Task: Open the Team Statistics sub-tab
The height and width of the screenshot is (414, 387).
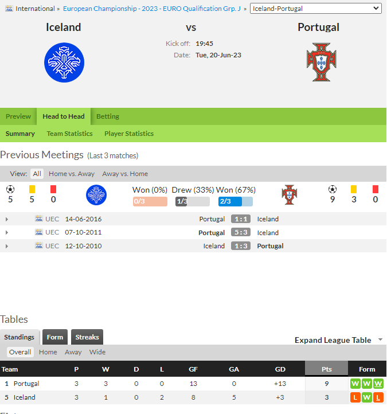Action: click(70, 134)
